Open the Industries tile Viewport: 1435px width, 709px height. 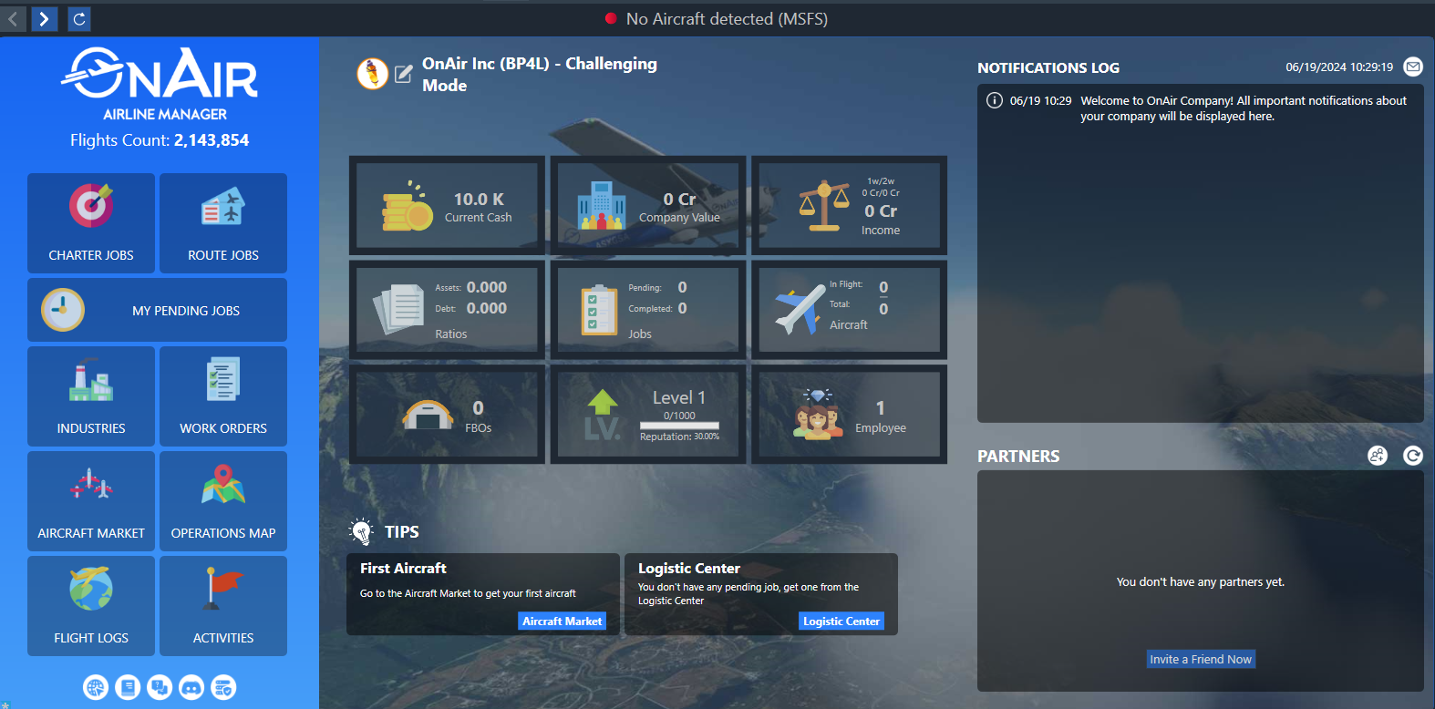[x=91, y=396]
